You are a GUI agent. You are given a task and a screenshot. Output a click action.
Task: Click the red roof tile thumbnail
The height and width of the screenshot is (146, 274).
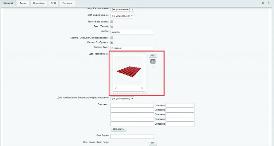click(129, 71)
